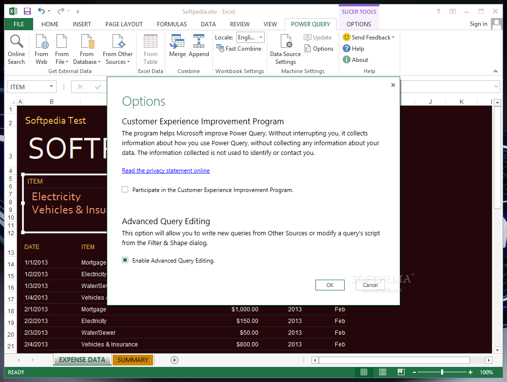Expand the Name Box dropdown

point(51,86)
